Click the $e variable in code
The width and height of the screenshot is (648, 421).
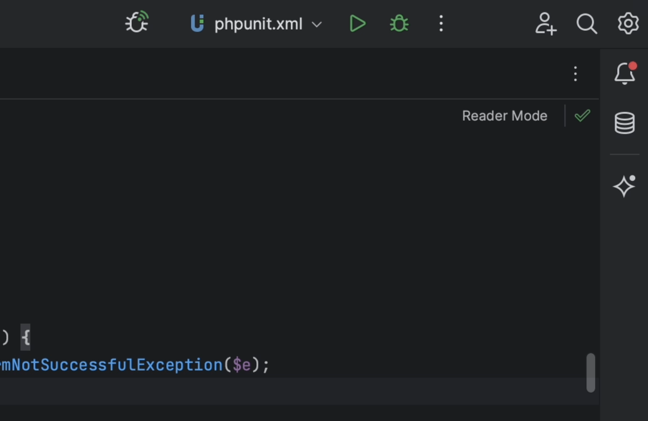pyautogui.click(x=241, y=365)
